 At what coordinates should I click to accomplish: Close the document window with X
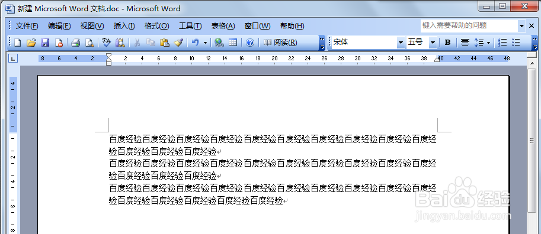[x=532, y=25]
